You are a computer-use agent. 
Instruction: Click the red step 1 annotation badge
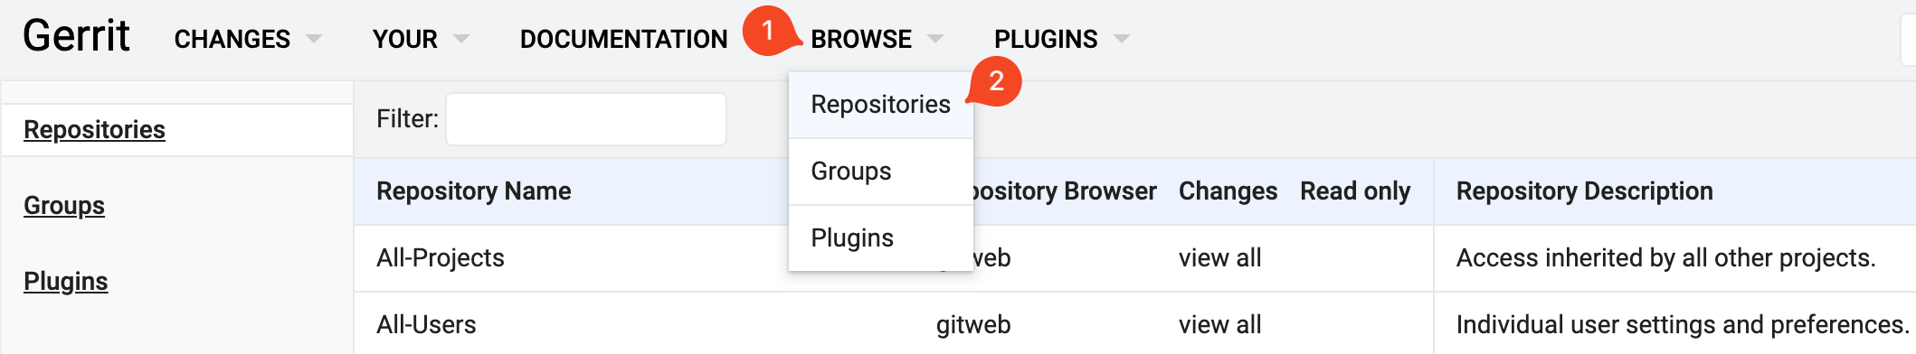coord(768,31)
